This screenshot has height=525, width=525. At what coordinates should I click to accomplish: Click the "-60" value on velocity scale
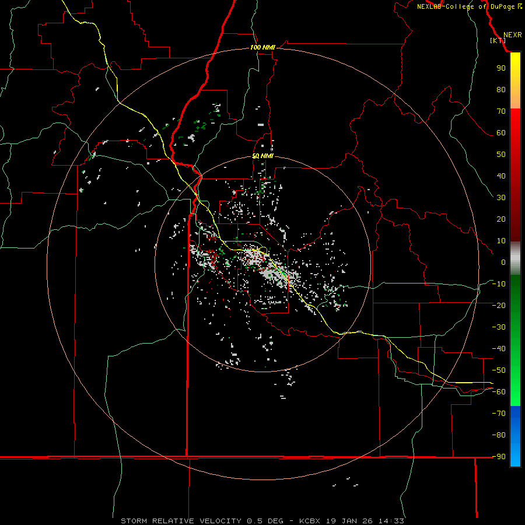499,392
